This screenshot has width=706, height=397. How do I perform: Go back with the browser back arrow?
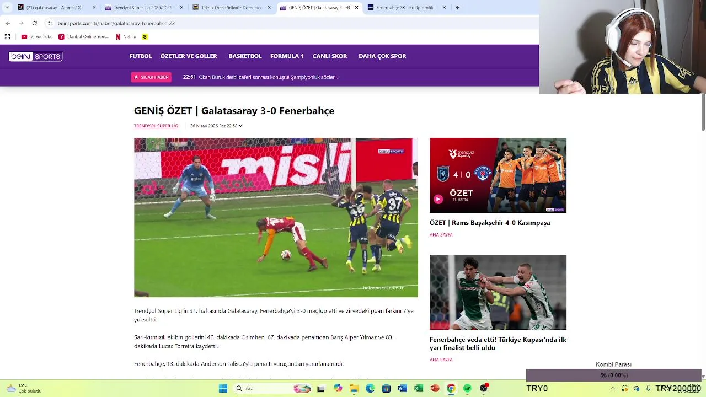(8, 23)
